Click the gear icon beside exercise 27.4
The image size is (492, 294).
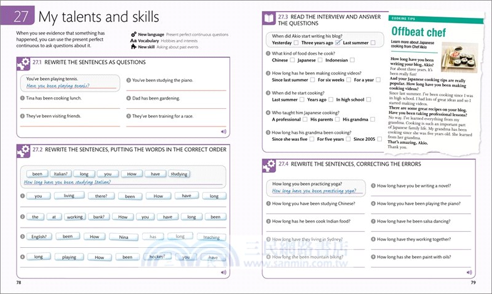coord(269,165)
